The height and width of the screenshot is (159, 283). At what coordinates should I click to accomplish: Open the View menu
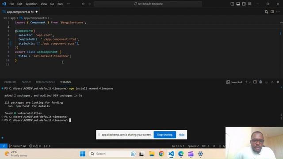coord(44,4)
